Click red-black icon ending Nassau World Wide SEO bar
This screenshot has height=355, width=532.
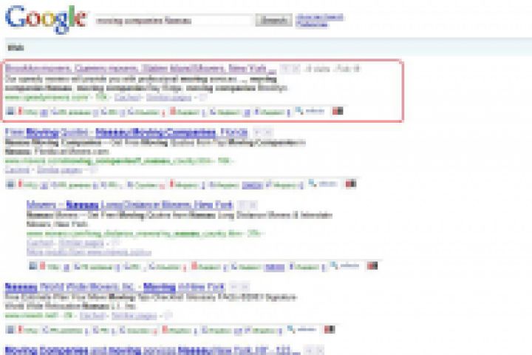coord(330,329)
